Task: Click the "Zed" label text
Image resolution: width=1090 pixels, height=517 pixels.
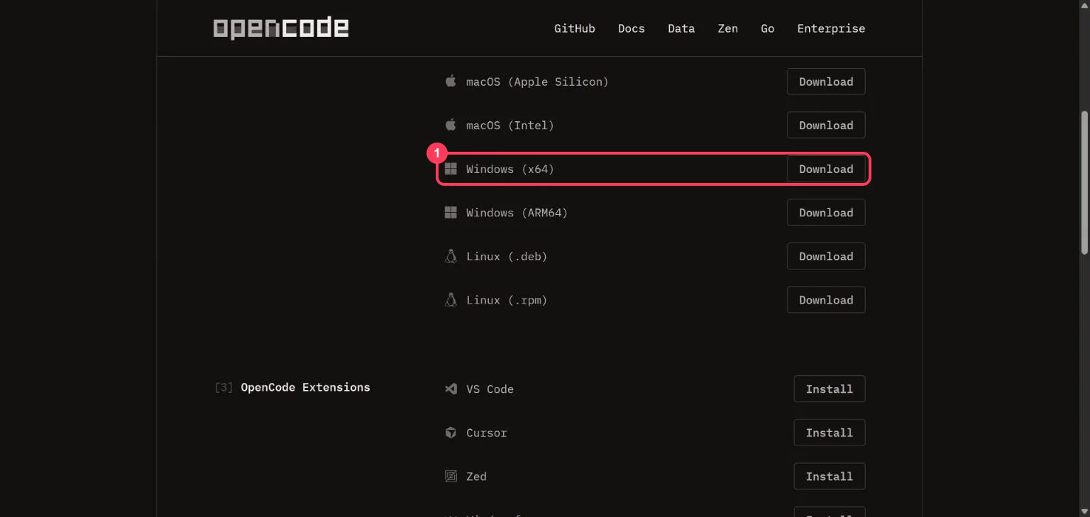Action: (476, 477)
